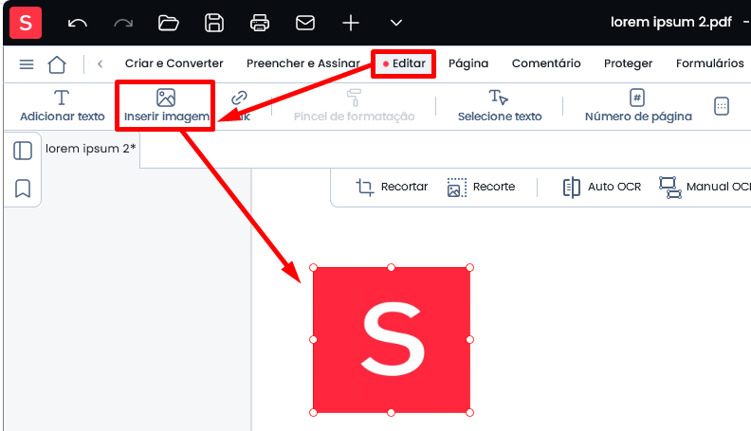Click the right-middle handle of the image
This screenshot has width=751, height=431.
click(470, 340)
